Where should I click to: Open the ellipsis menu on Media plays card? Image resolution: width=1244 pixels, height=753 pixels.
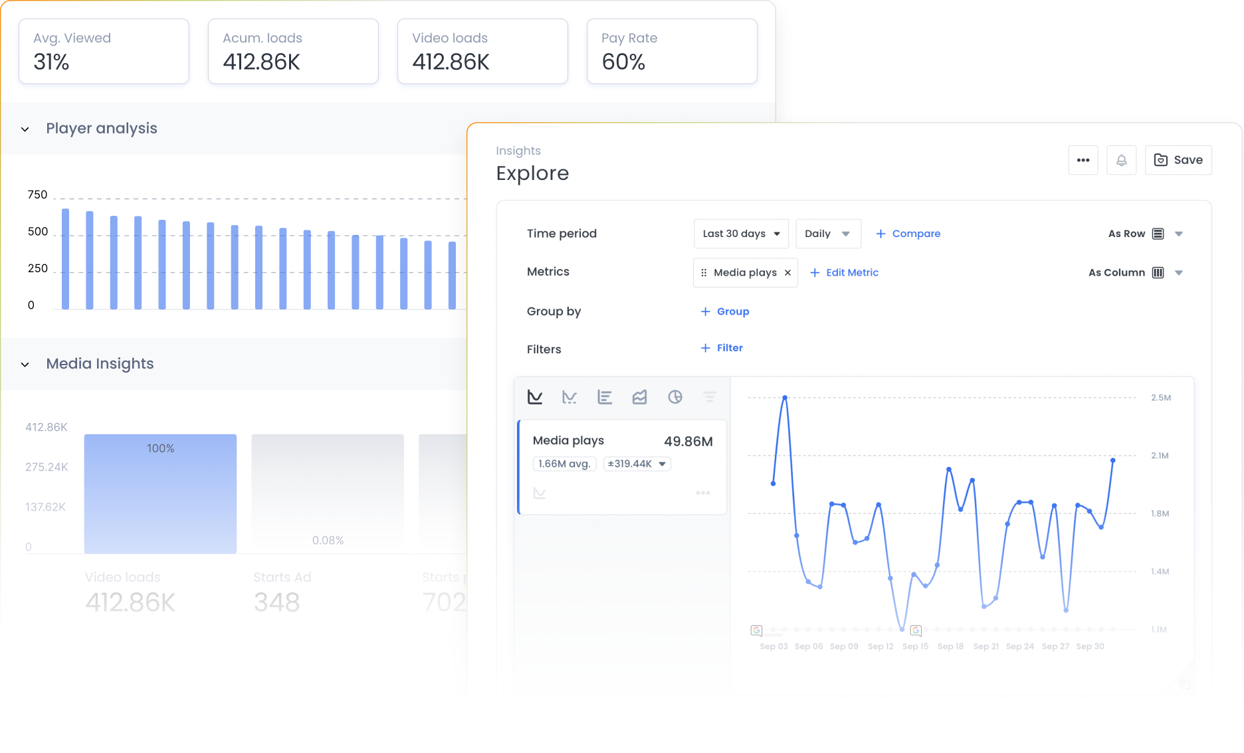coord(703,493)
